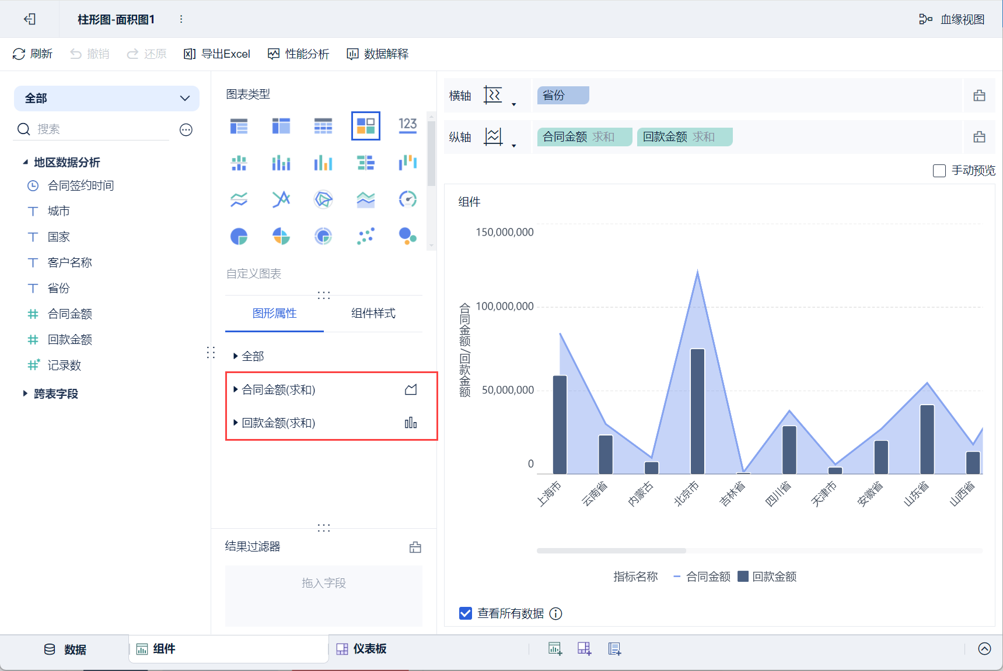This screenshot has height=671, width=1003.
Task: Choose the radar chart type
Action: 323,199
